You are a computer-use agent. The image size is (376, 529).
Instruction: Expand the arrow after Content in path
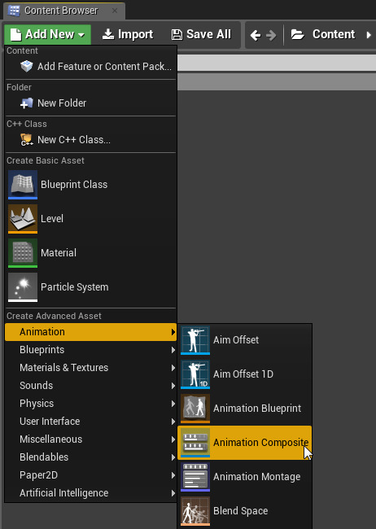click(369, 35)
